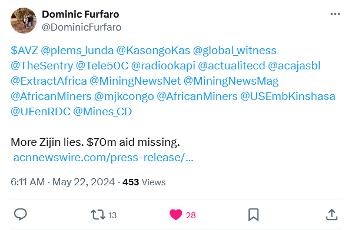352x230 pixels.
Task: Click the 6:11 AM May 22, 2024 timestamp
Action: [x=62, y=182]
